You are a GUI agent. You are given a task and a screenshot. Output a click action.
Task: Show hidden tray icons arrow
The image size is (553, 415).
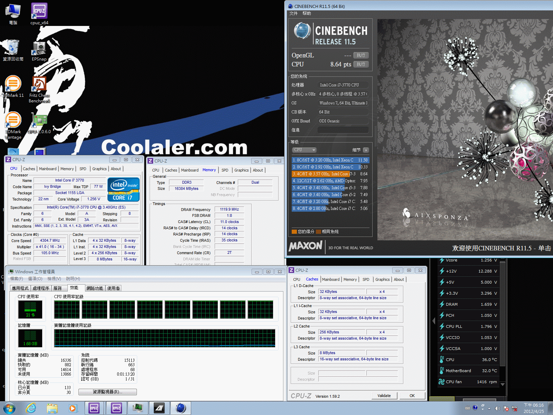(x=489, y=408)
